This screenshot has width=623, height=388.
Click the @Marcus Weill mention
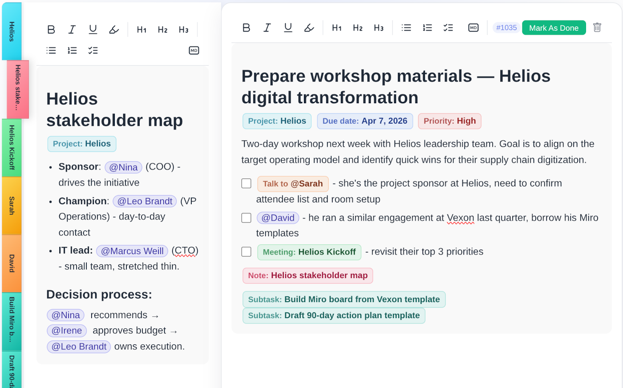[x=132, y=251]
